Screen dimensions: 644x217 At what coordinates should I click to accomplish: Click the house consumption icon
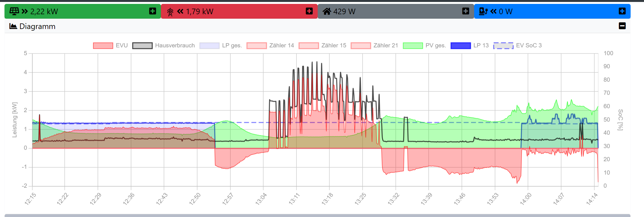(327, 11)
